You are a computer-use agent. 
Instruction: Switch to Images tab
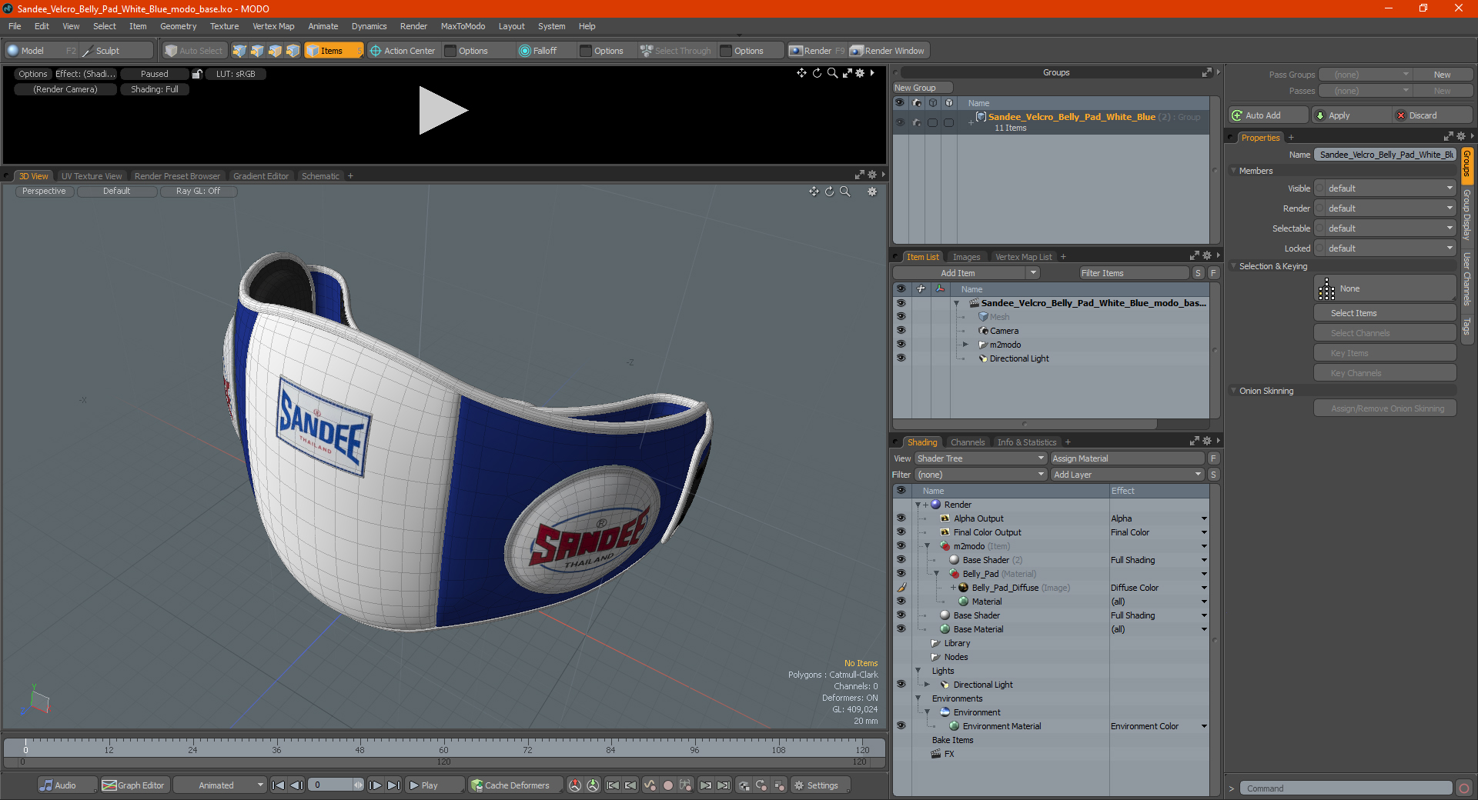click(x=966, y=257)
